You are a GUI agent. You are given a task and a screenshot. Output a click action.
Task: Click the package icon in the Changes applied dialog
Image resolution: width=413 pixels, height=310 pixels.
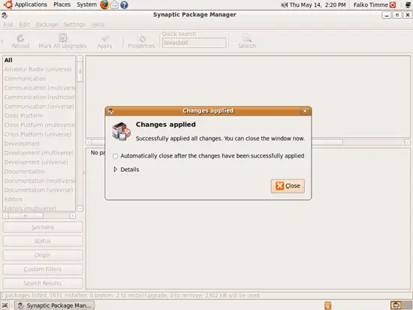click(121, 131)
